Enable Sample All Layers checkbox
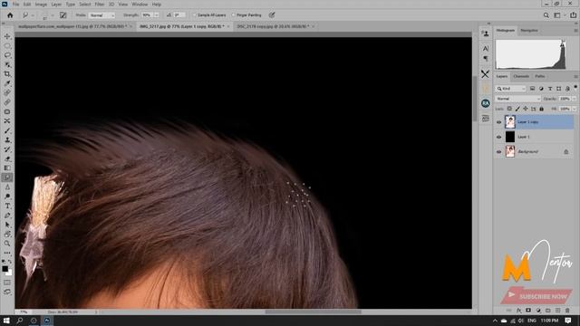580x326 pixels. coord(195,15)
